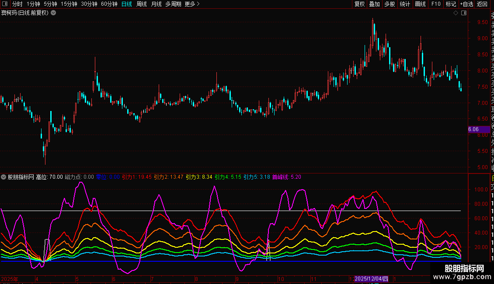Click the 高位: 70.00 indicator value
Viewport: 494px width, 284px height.
(x=49, y=177)
